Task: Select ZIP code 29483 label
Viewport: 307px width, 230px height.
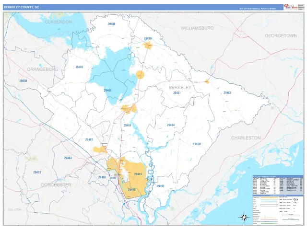Action: tap(68, 158)
